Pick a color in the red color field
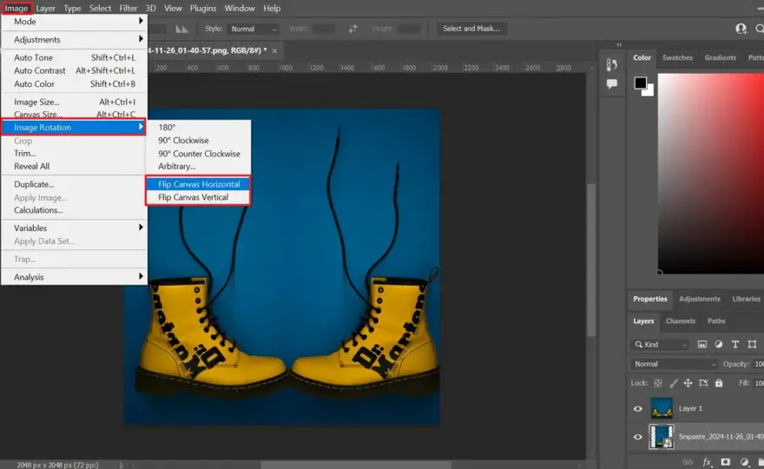 pos(711,174)
